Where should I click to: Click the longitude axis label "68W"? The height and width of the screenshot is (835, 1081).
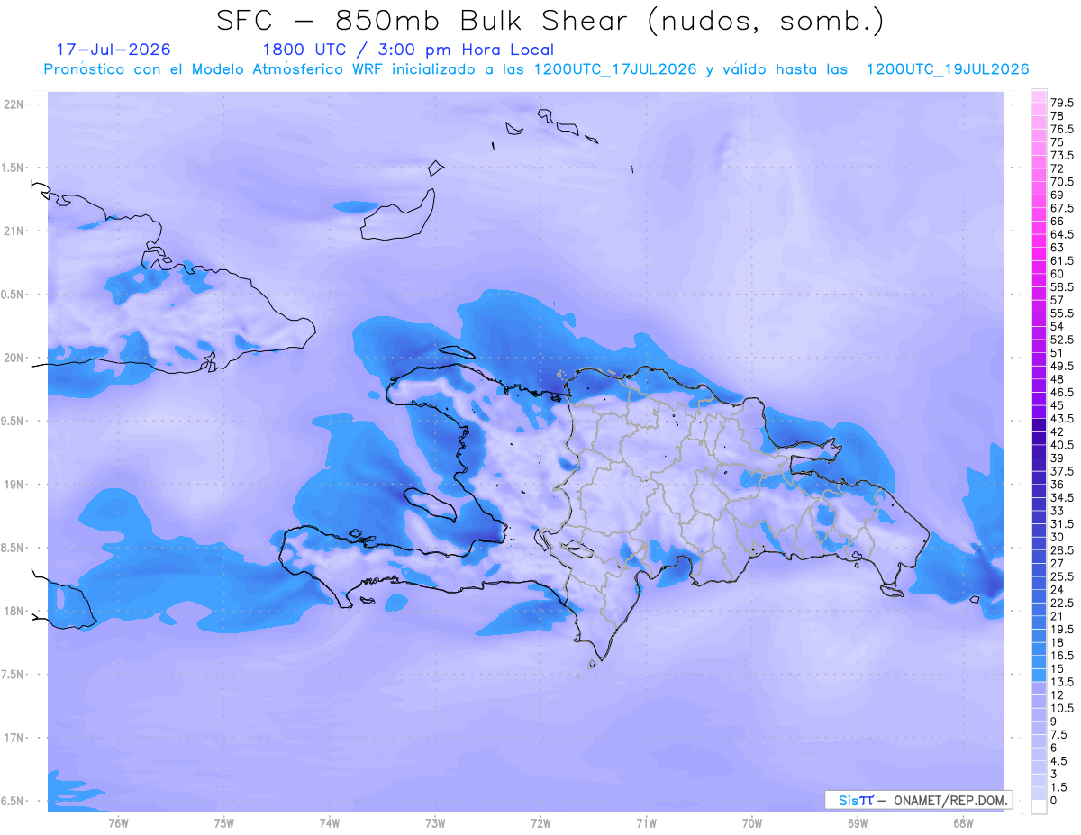[x=963, y=822]
